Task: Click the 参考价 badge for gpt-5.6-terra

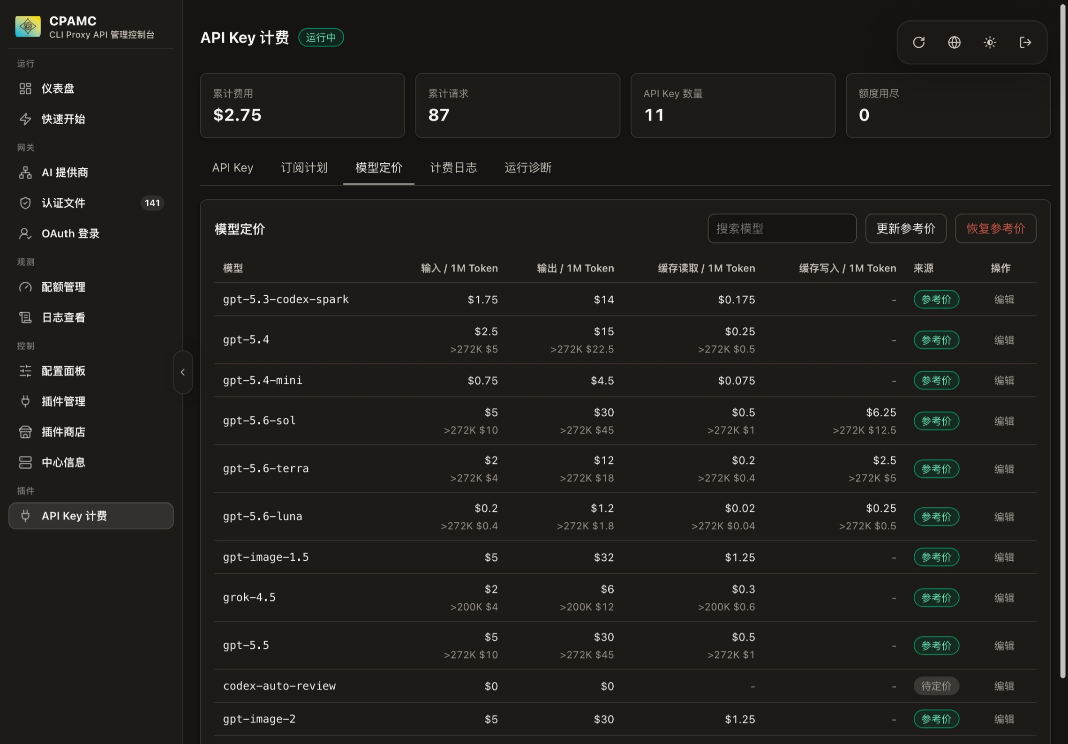Action: (936, 469)
